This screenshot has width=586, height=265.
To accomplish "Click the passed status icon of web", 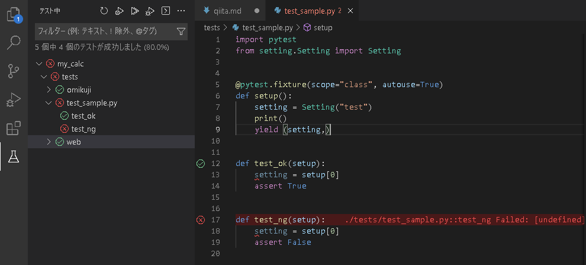I will point(59,142).
